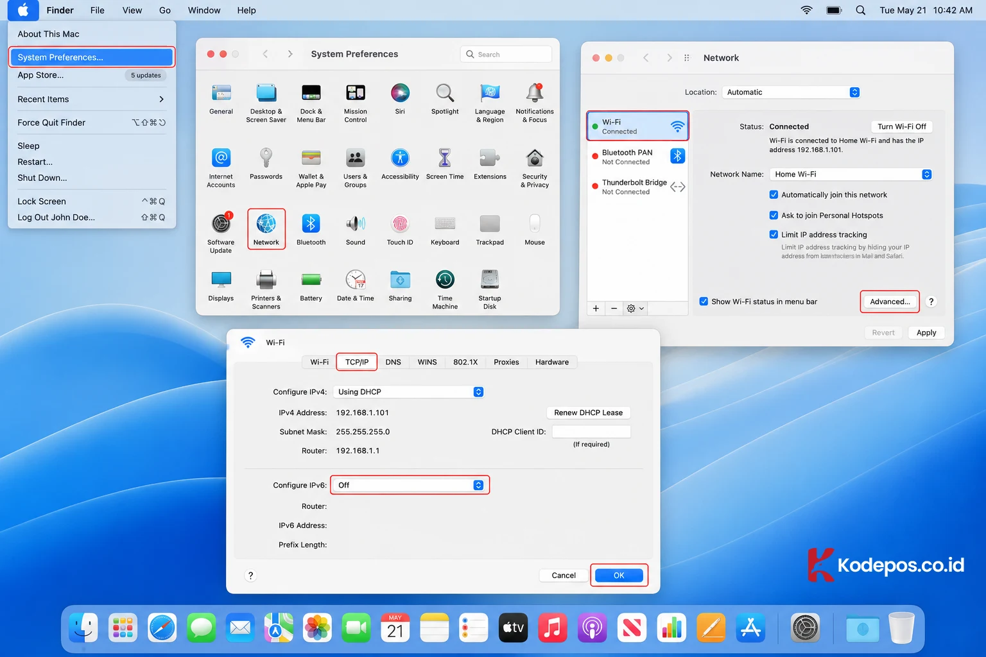Open the Go menu in menu bar
The width and height of the screenshot is (986, 657).
click(x=165, y=10)
